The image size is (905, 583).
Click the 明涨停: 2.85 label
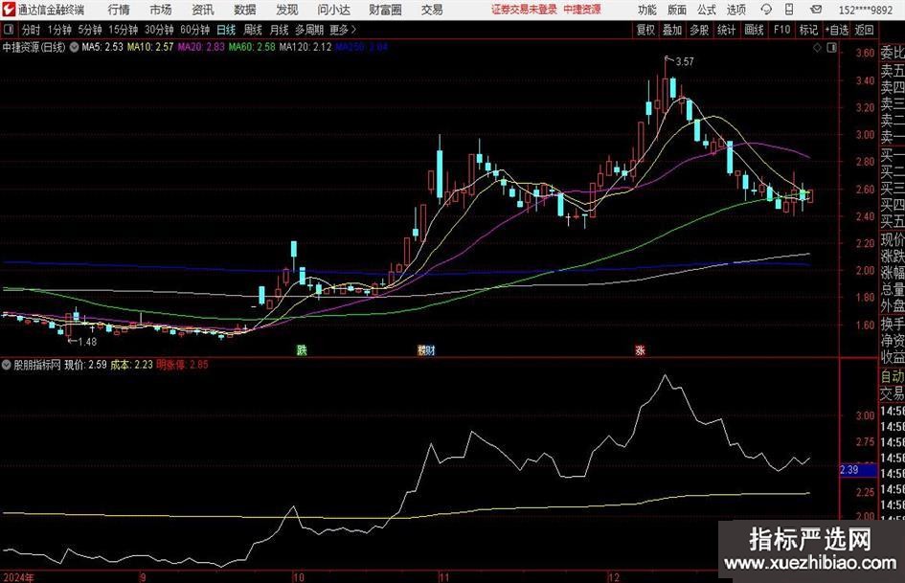click(182, 365)
